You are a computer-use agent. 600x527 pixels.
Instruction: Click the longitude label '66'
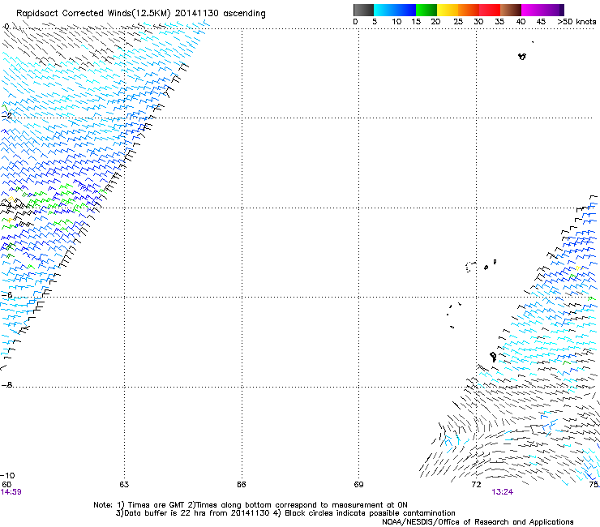(242, 485)
